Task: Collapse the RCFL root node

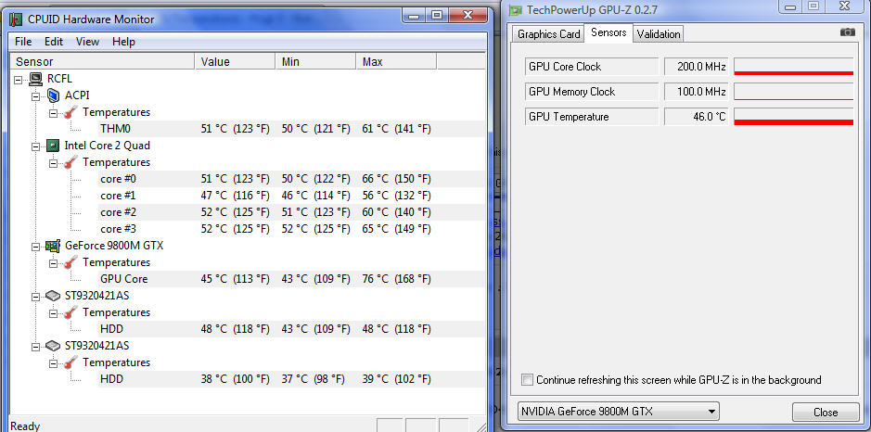Action: click(x=19, y=80)
